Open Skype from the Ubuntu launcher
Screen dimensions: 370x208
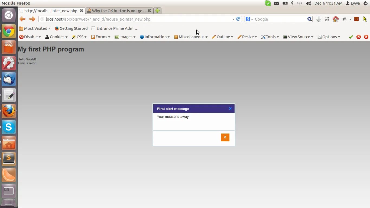(8, 127)
